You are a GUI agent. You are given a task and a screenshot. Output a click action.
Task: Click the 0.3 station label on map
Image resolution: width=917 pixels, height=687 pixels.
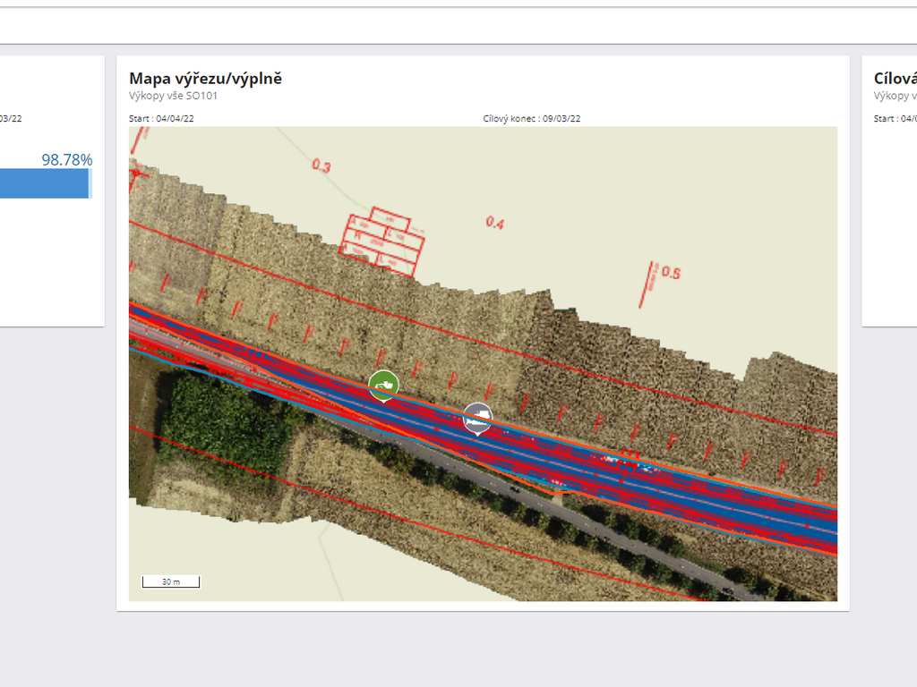pyautogui.click(x=321, y=165)
